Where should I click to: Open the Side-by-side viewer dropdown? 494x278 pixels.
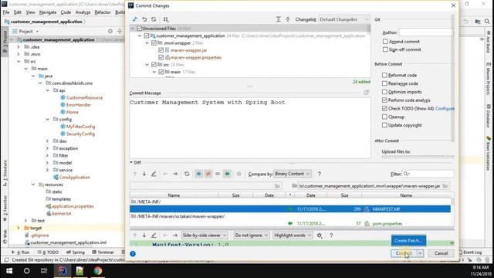[x=204, y=236]
